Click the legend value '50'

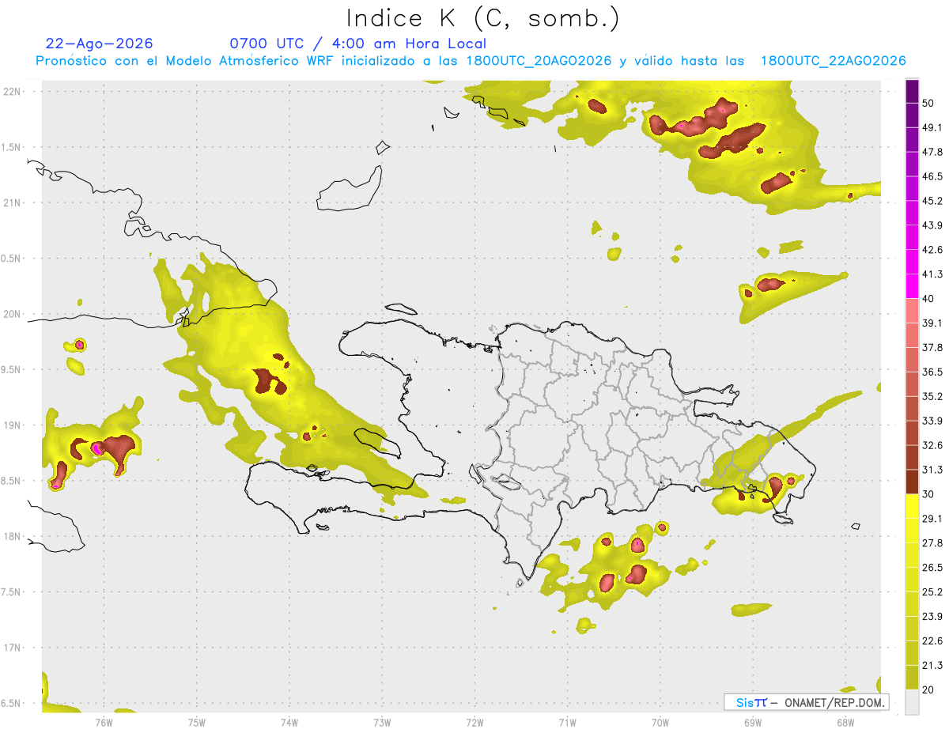[x=929, y=104]
